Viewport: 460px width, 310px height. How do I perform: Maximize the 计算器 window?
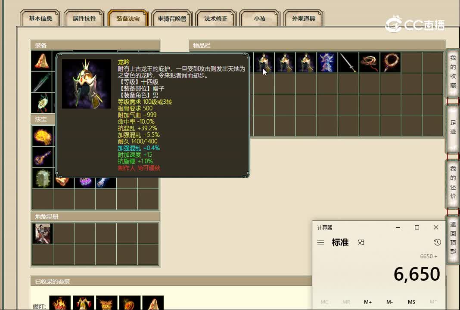coord(417,227)
